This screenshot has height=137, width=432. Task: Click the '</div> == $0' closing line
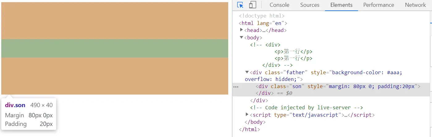coord(274,93)
